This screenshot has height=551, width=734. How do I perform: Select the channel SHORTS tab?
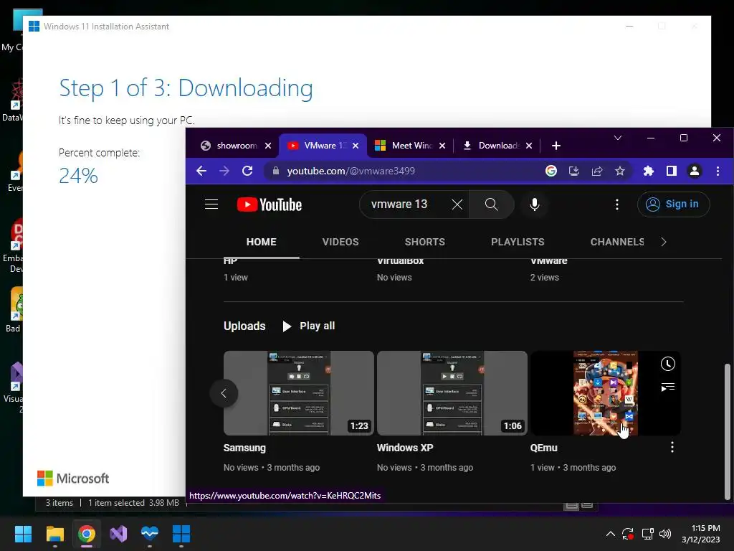424,242
